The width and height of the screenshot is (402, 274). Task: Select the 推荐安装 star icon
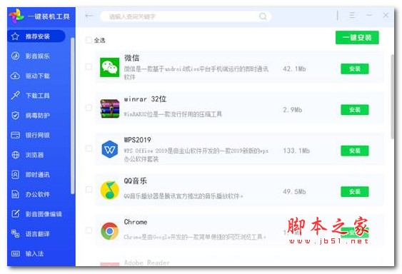point(15,36)
